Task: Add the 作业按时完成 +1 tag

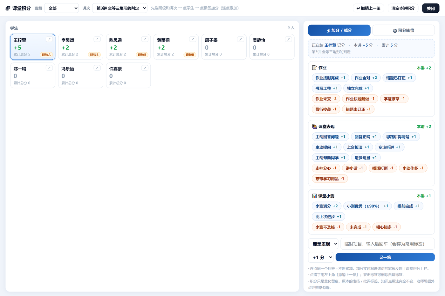Action: click(x=330, y=78)
